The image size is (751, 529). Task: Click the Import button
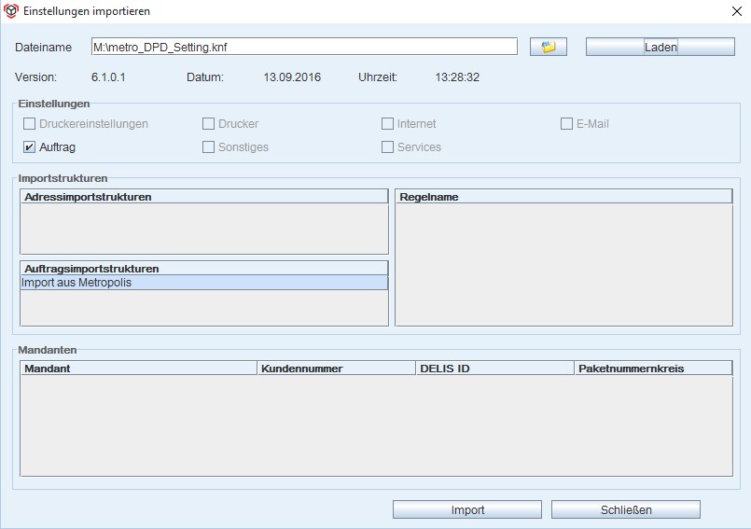[467, 509]
